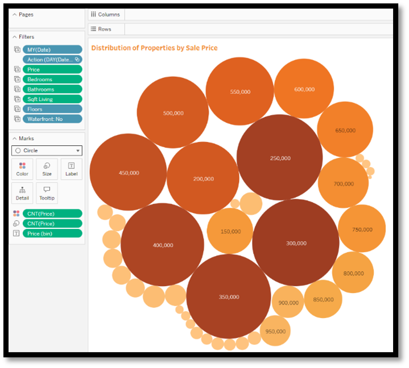Open the Circle mark type dropdown

coord(47,150)
